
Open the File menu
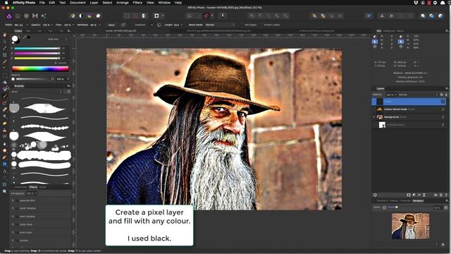(x=42, y=3)
